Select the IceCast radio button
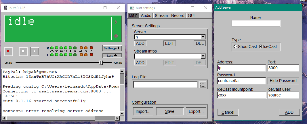This screenshot has height=124, width=307. 260,46
